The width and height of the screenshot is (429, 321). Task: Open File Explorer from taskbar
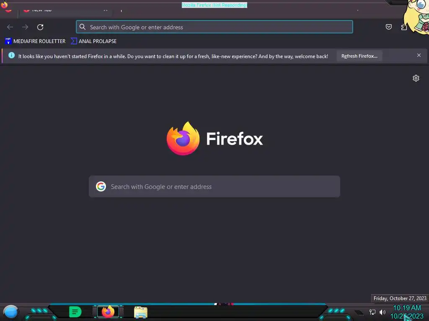[141, 312]
